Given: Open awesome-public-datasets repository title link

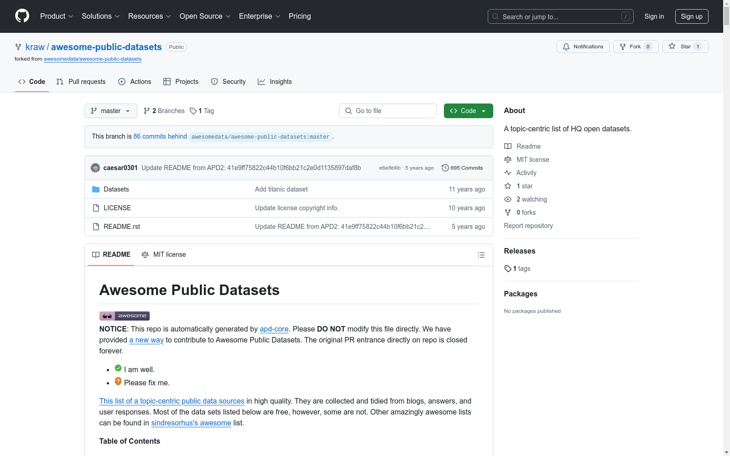Looking at the screenshot, I should click(x=106, y=47).
